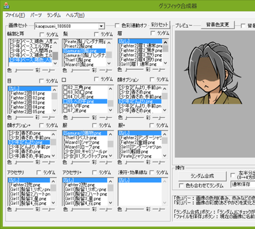
Task: Click the down arrow of the 目 list
Action: point(54,111)
